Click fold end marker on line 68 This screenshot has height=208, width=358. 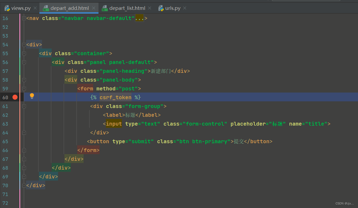[24, 168]
